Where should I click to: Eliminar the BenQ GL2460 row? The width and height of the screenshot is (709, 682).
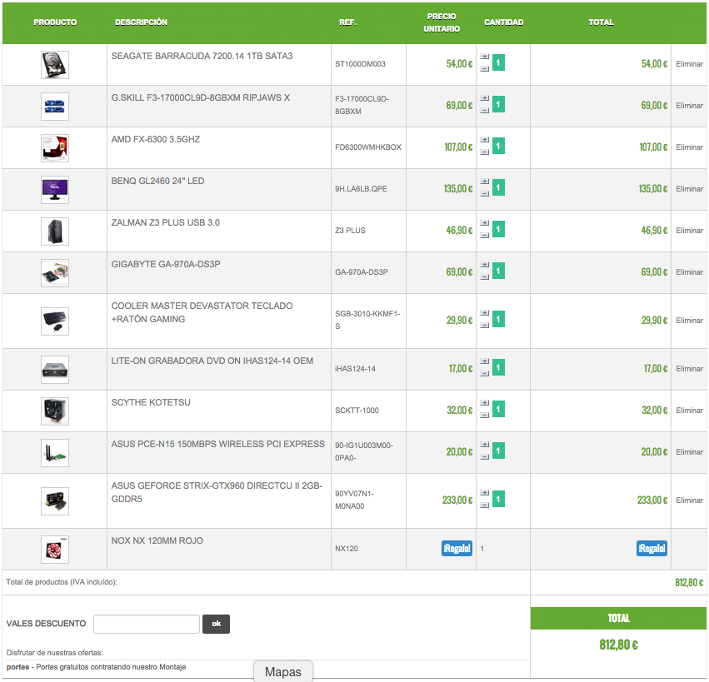pos(689,189)
